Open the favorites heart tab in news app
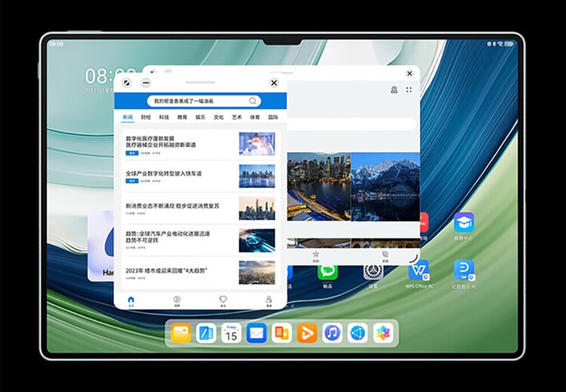 pos(223,300)
